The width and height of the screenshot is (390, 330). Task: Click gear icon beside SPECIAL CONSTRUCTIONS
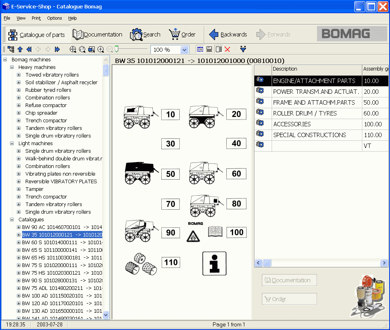(x=260, y=134)
